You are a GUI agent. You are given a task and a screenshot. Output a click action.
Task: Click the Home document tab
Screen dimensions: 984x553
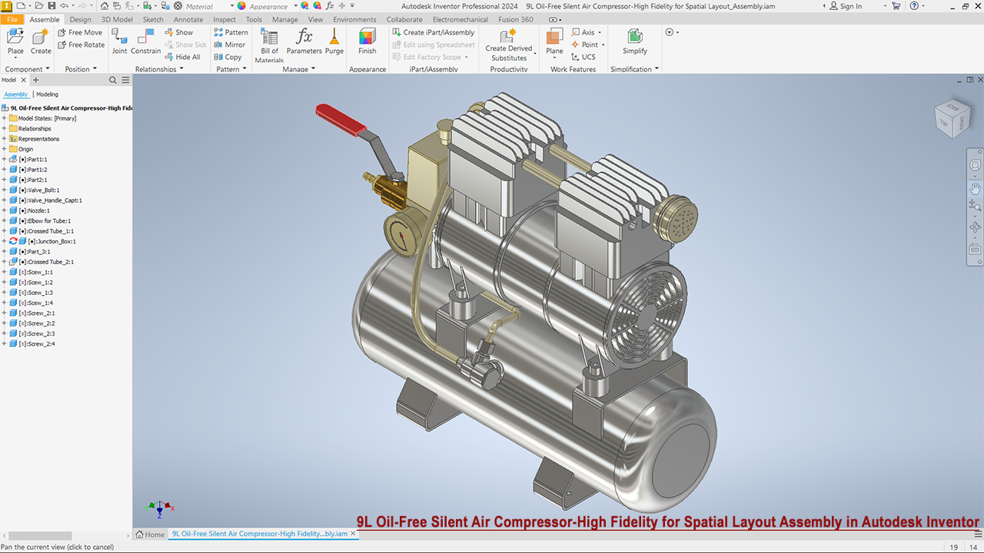pos(150,535)
